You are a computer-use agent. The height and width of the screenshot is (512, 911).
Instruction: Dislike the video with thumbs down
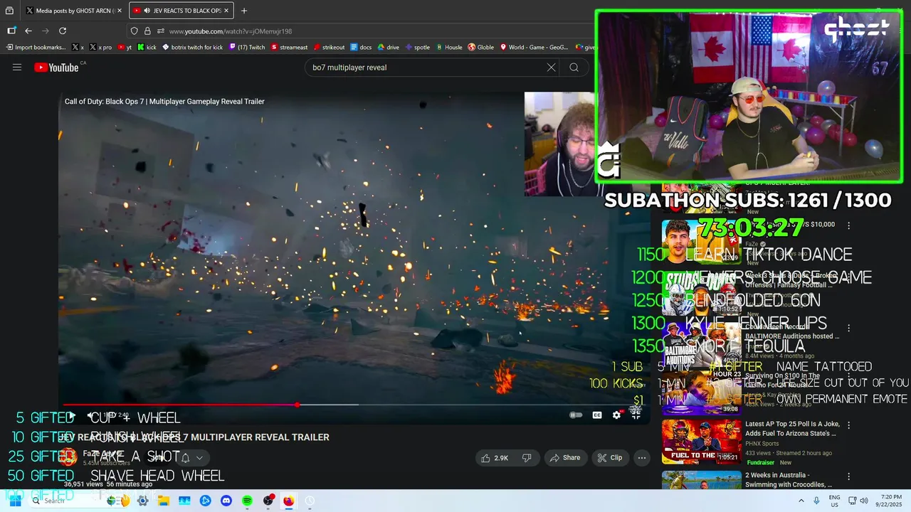click(527, 458)
